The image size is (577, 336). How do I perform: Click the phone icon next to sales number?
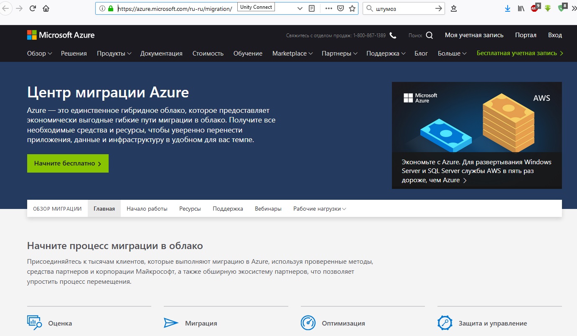[393, 36]
